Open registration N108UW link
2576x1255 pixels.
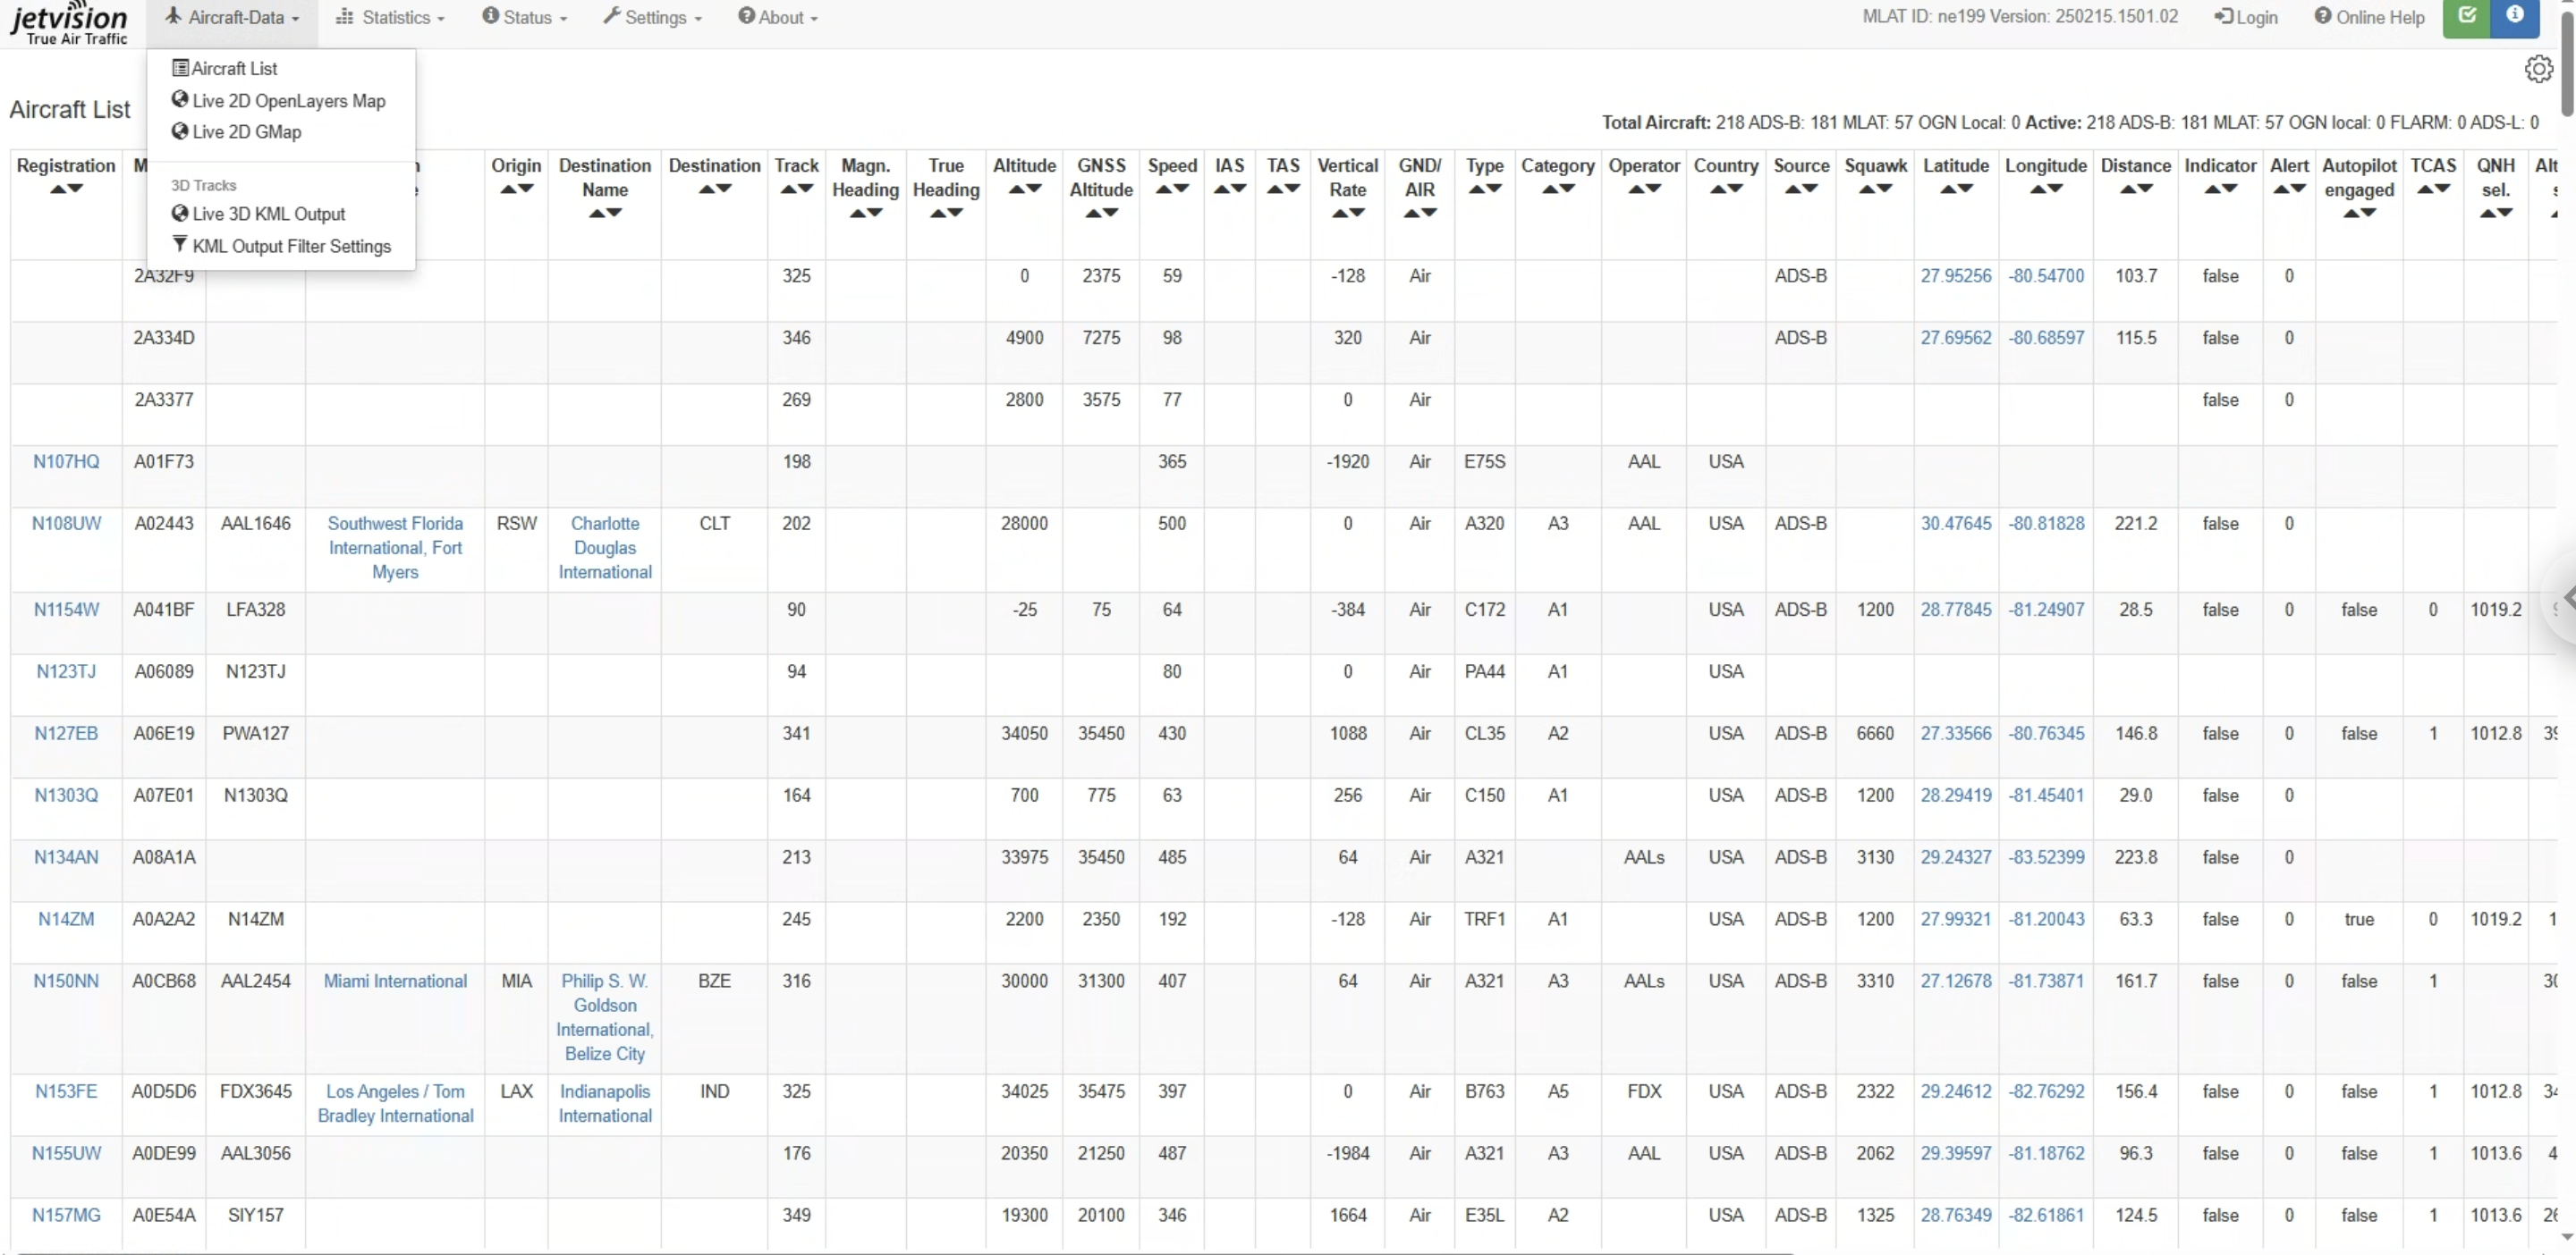[x=66, y=524]
